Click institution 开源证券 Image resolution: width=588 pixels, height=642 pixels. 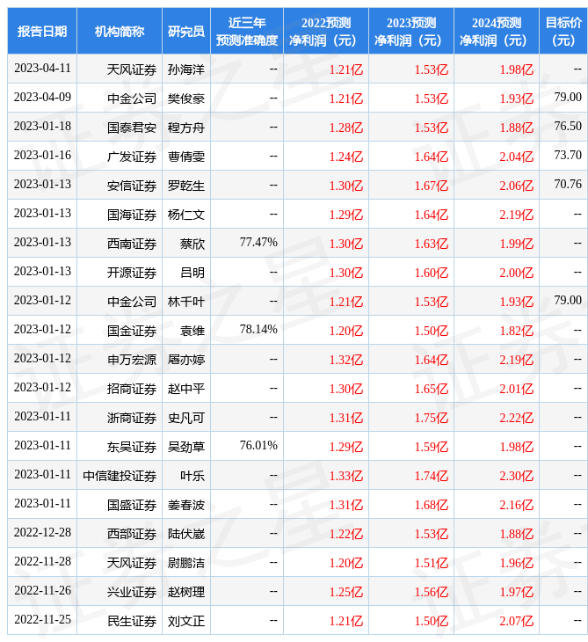(x=132, y=273)
